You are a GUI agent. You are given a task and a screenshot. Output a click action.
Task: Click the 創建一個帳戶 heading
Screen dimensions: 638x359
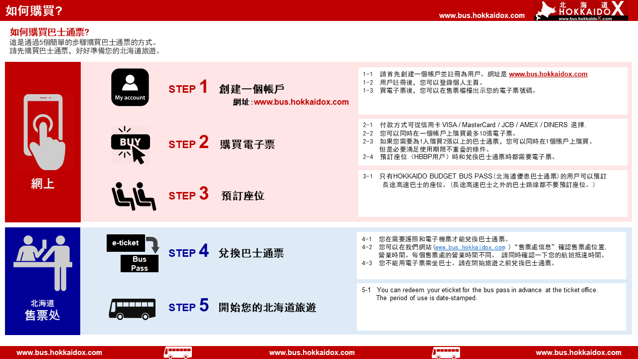pyautogui.click(x=252, y=89)
